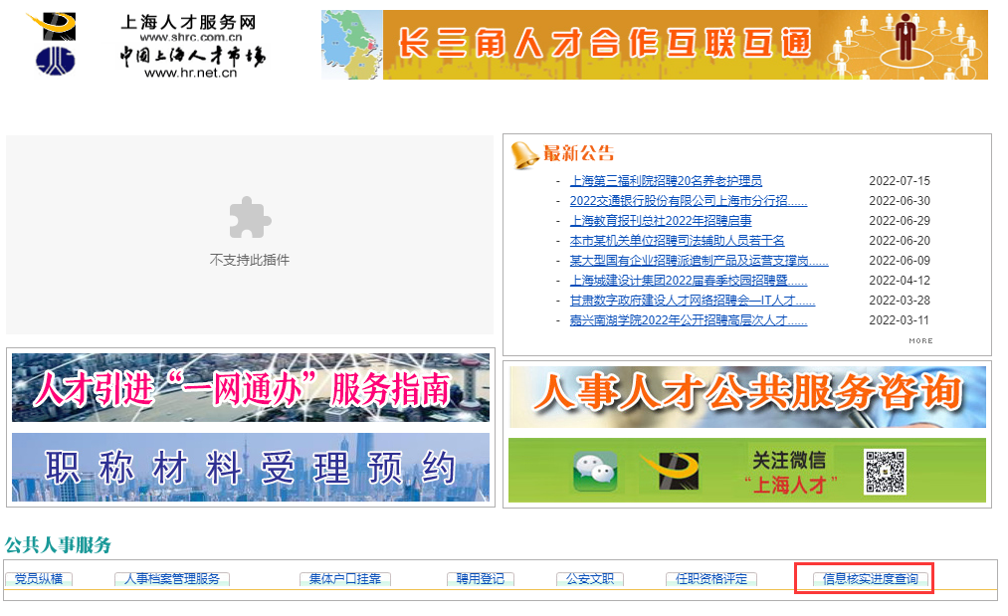
Task: Open the 职称材料受理预约 banner
Action: (250, 467)
